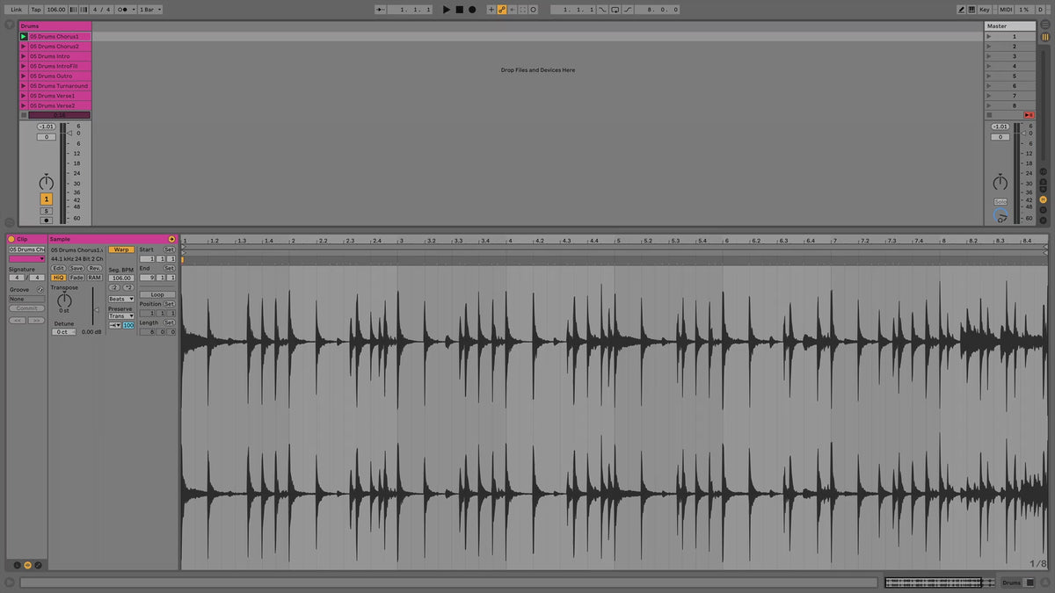Toggle the Warp switch off
1055x593 pixels.
click(x=121, y=249)
